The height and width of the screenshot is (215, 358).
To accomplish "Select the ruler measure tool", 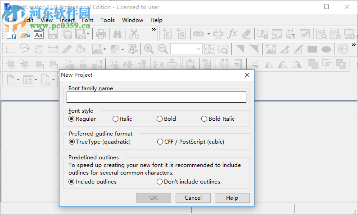I will (x=53, y=49).
